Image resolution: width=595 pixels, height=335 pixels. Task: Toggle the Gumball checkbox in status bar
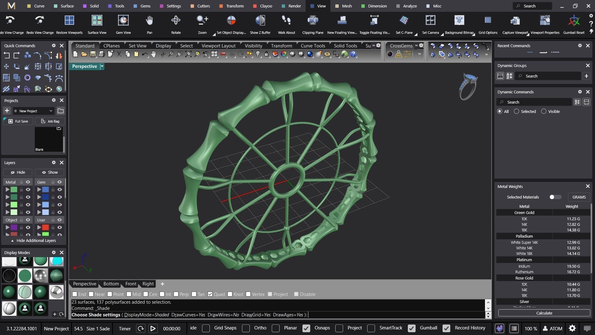(x=412, y=328)
